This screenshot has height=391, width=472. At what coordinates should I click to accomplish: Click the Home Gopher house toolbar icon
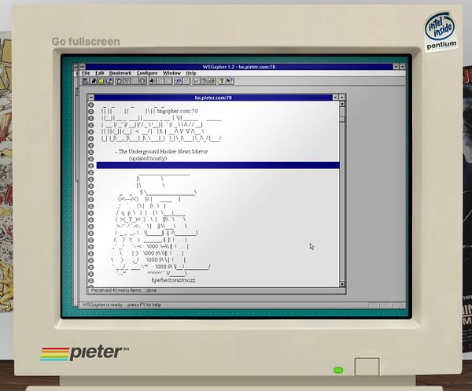(120, 81)
